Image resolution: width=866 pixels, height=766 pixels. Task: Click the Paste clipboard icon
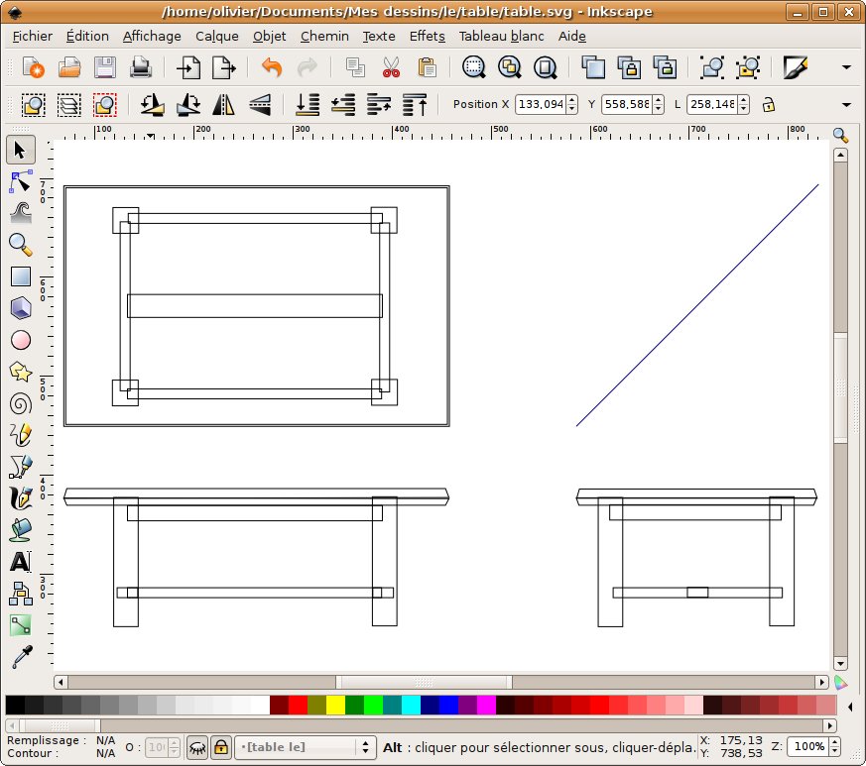coord(427,68)
